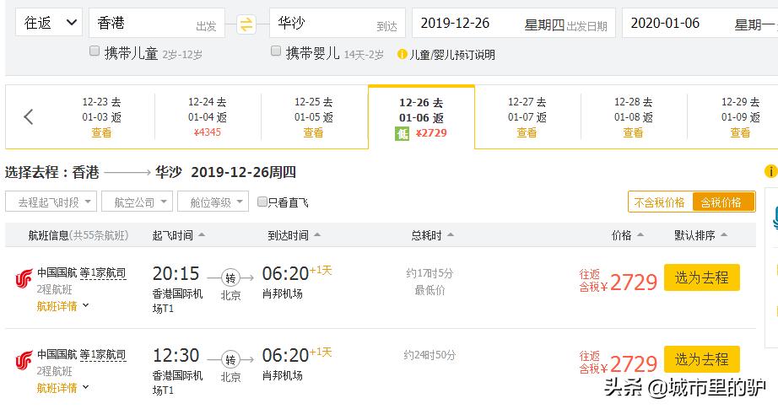Enable the 携带婴儿 checkbox

(276, 52)
